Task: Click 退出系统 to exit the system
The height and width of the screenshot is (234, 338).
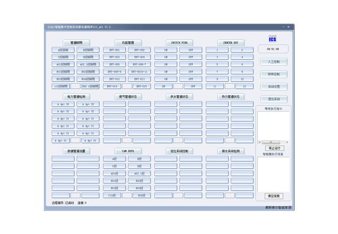Action: [x=273, y=99]
